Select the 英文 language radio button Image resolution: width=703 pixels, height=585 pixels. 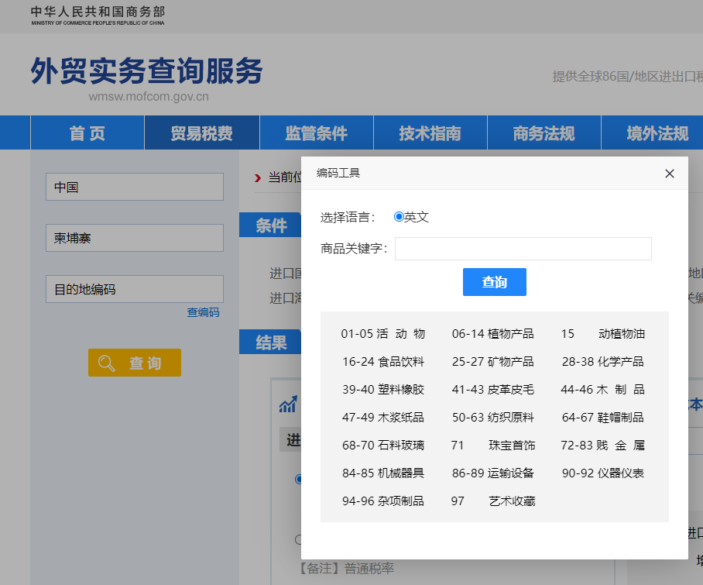click(x=399, y=217)
